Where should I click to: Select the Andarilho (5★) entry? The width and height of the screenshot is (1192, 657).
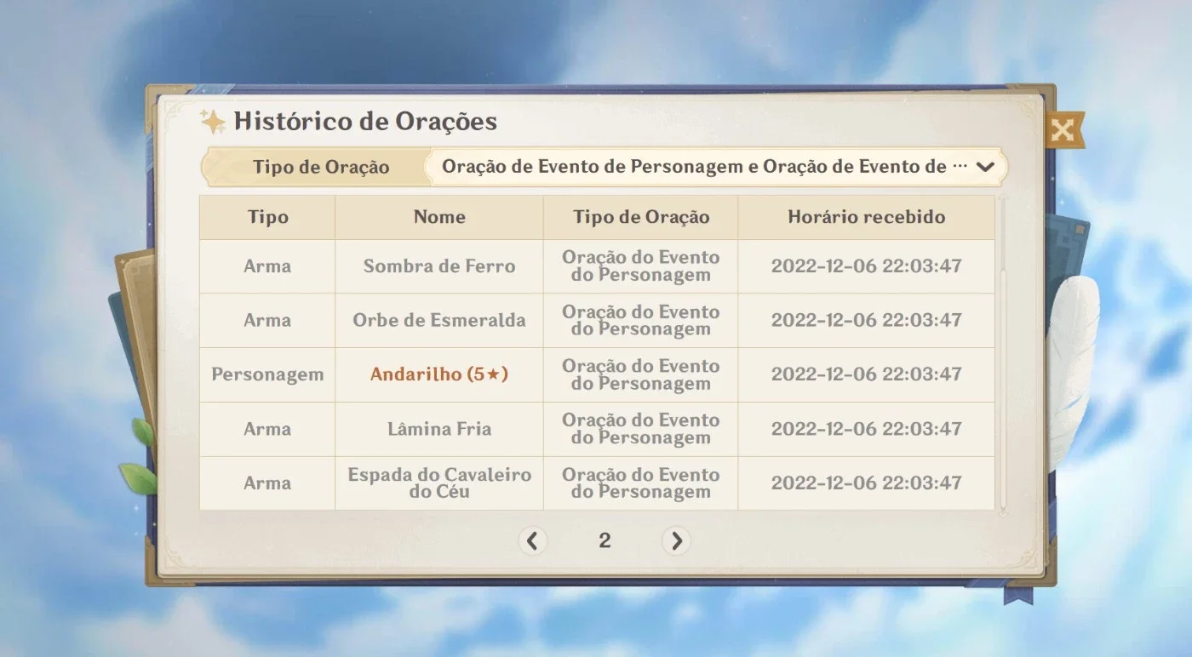439,374
